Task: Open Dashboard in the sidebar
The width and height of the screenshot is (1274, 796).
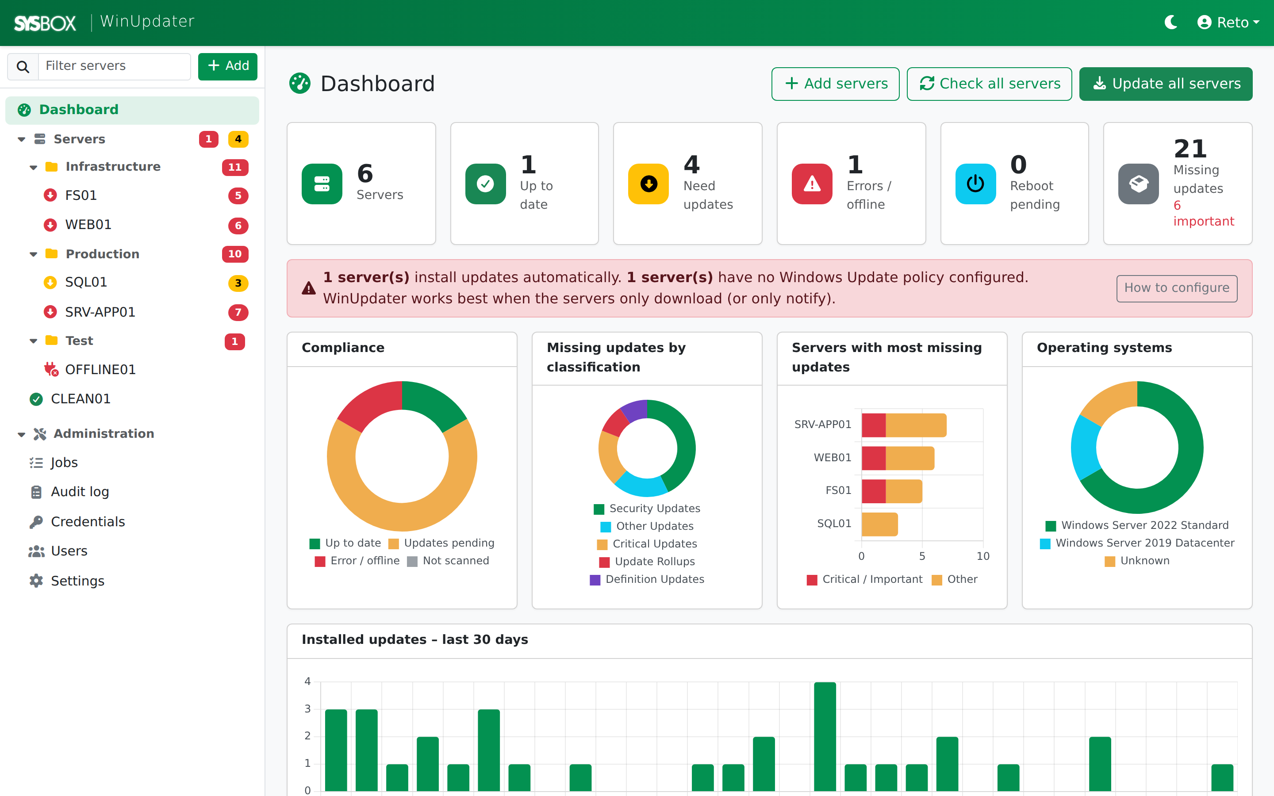Action: (132, 110)
